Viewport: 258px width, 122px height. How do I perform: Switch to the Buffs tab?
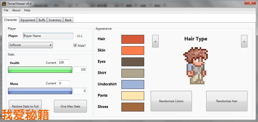(42, 20)
